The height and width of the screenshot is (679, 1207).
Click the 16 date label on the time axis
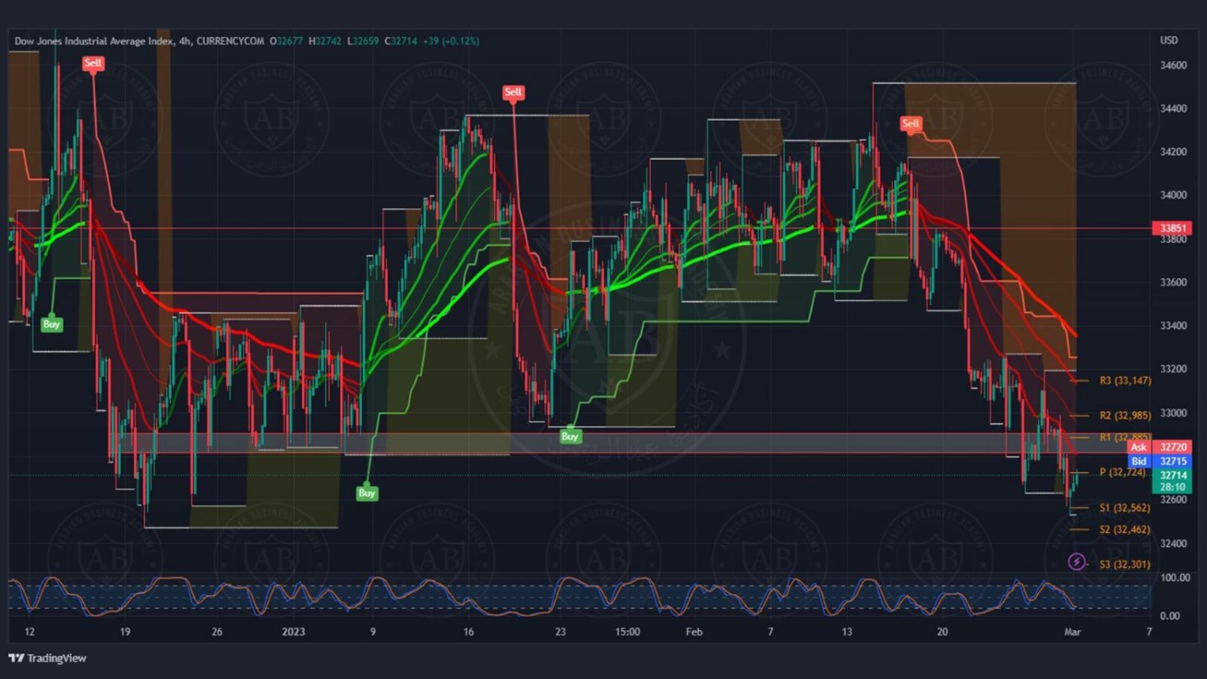[x=468, y=632]
